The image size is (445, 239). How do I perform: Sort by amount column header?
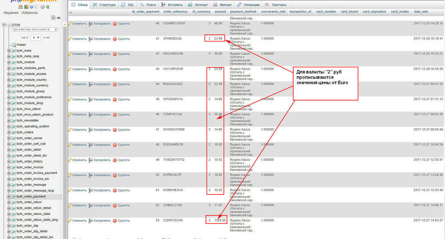click(220, 12)
